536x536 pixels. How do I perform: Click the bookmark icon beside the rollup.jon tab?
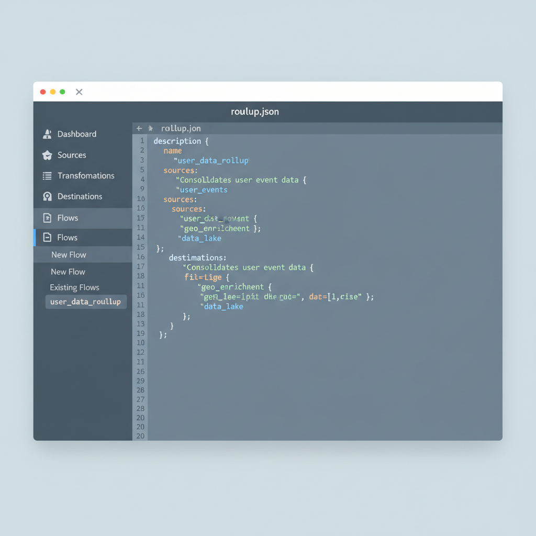151,128
